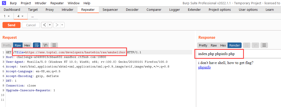Switch to the Sequencer tab
The width and height of the screenshot is (281, 107).
click(110, 10)
